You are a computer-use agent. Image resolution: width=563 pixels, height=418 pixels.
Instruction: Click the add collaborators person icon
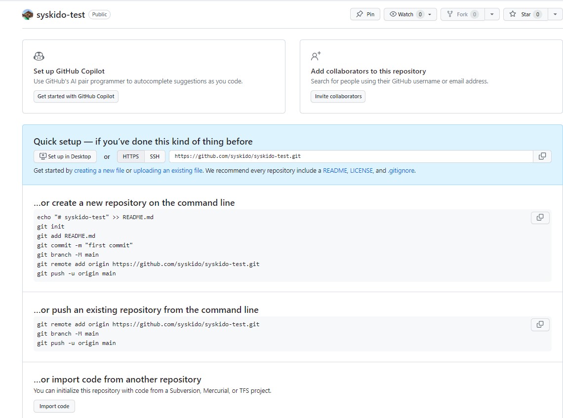(316, 56)
